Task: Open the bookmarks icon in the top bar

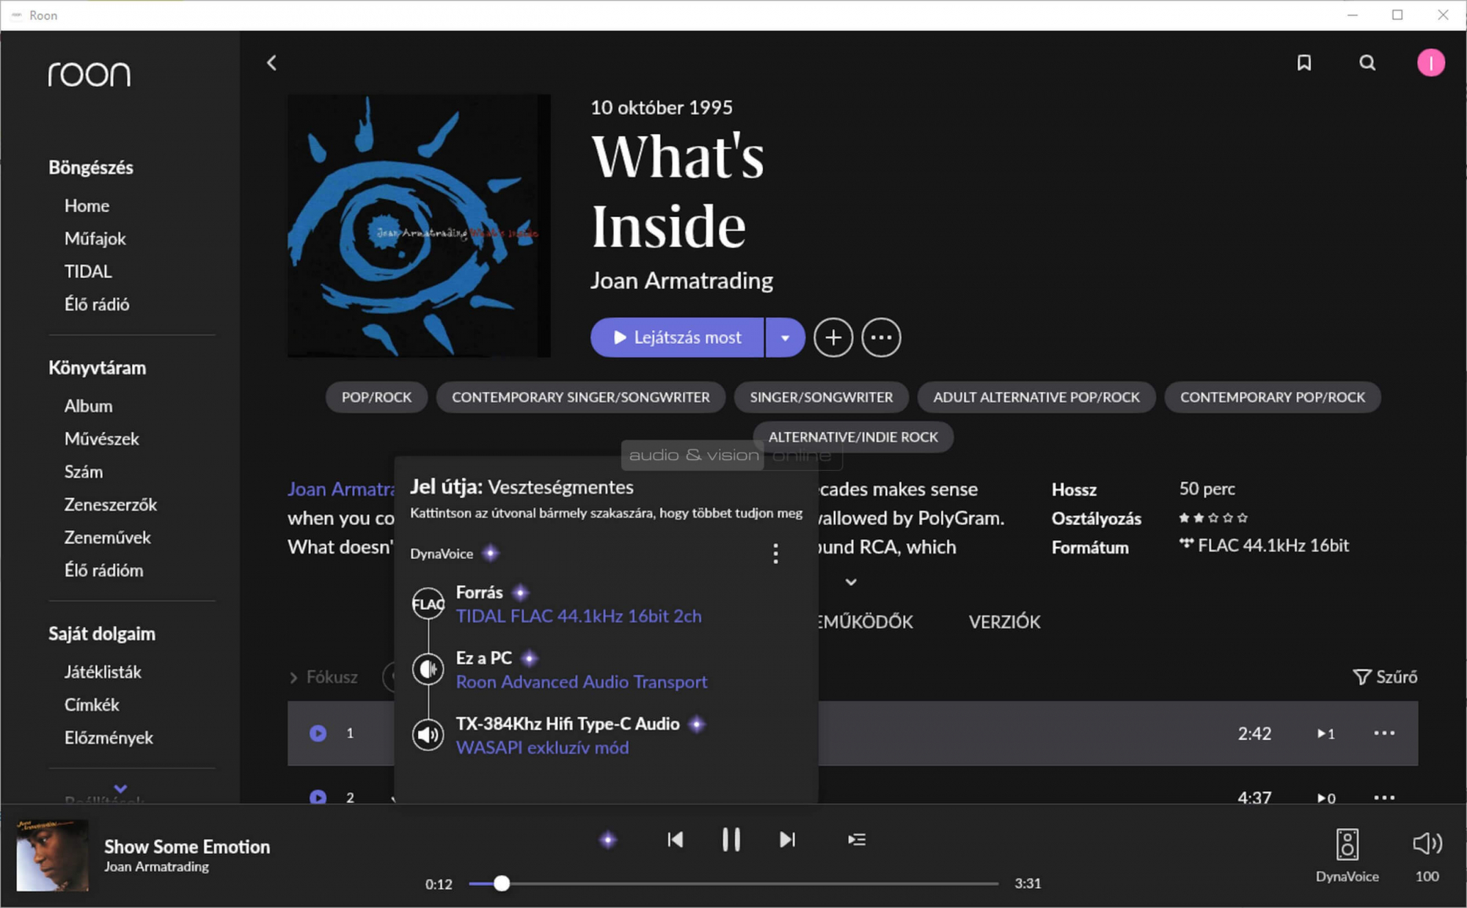Action: (x=1304, y=63)
